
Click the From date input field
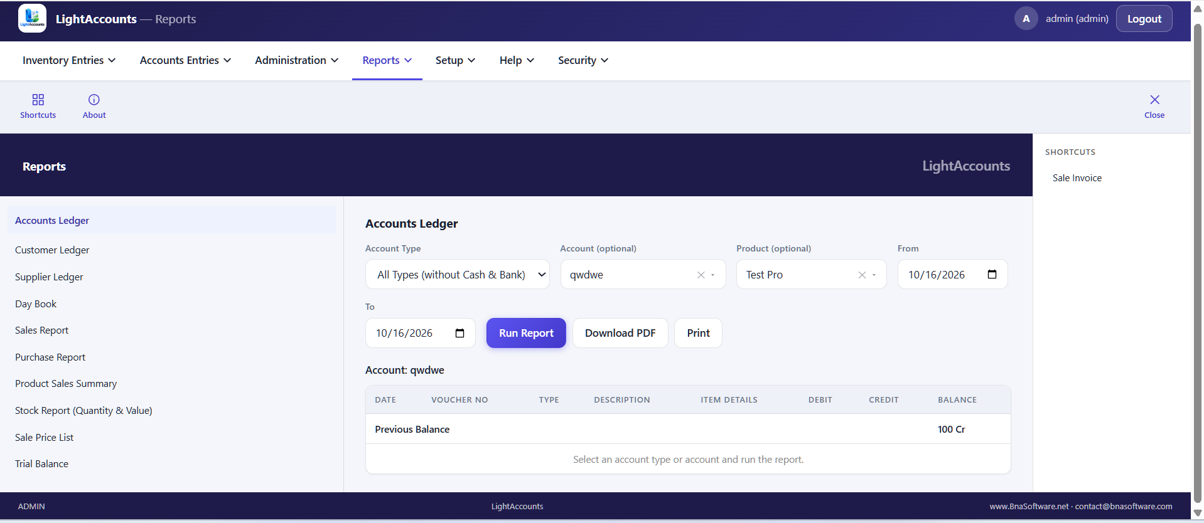point(952,275)
